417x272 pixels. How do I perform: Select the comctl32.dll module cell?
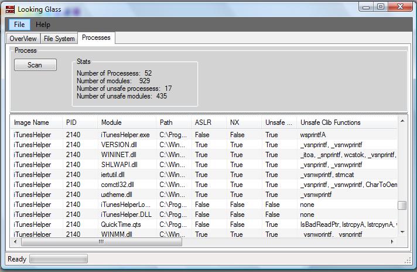click(117, 185)
